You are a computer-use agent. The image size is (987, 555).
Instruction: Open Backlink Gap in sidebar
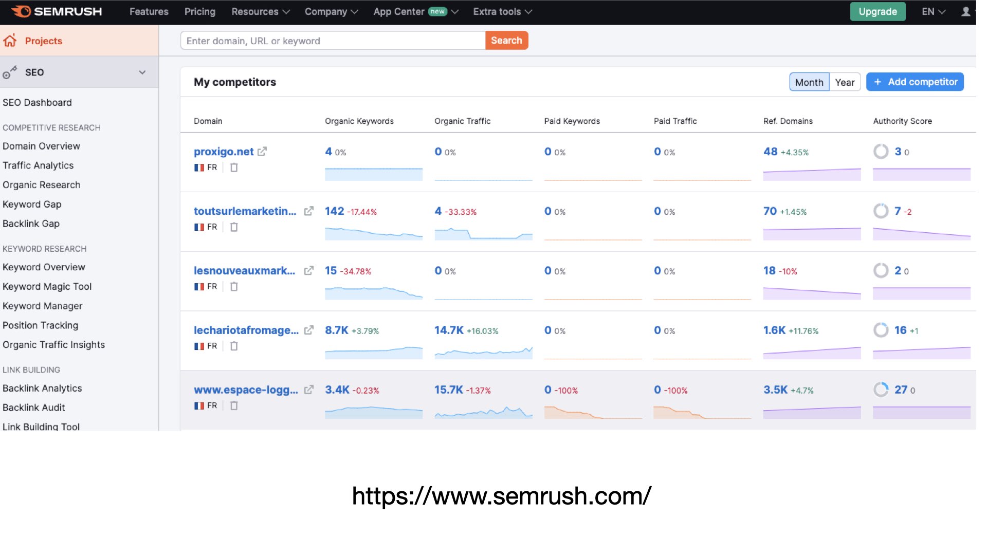click(x=31, y=224)
